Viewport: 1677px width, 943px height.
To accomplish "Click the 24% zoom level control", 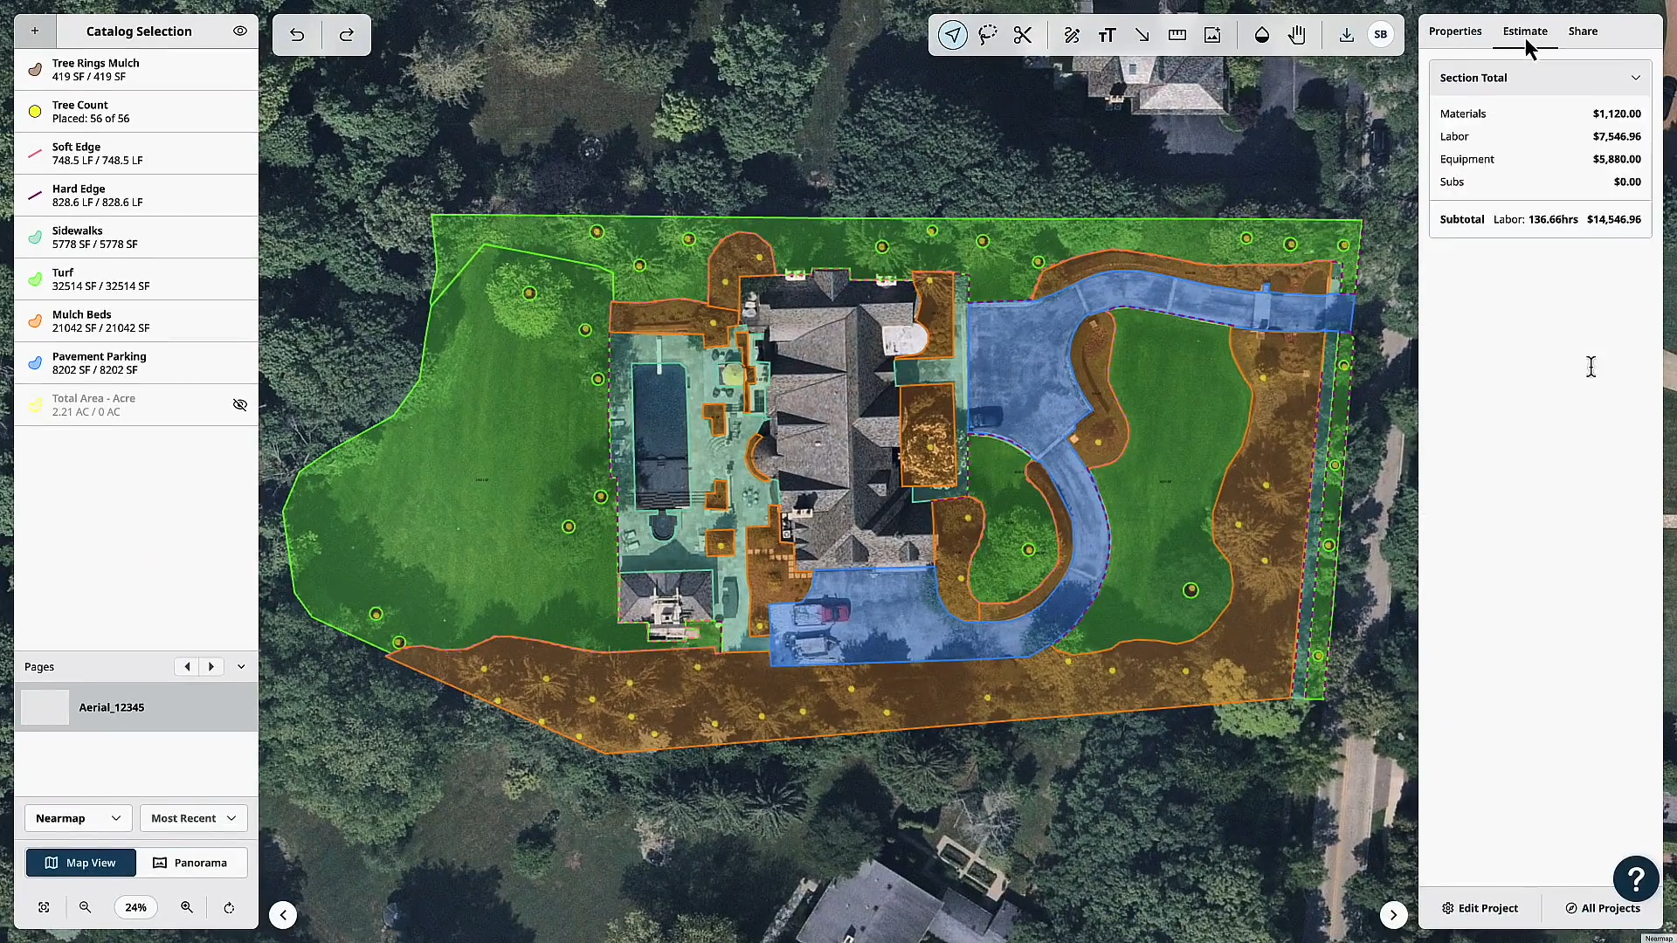I will pos(135,907).
